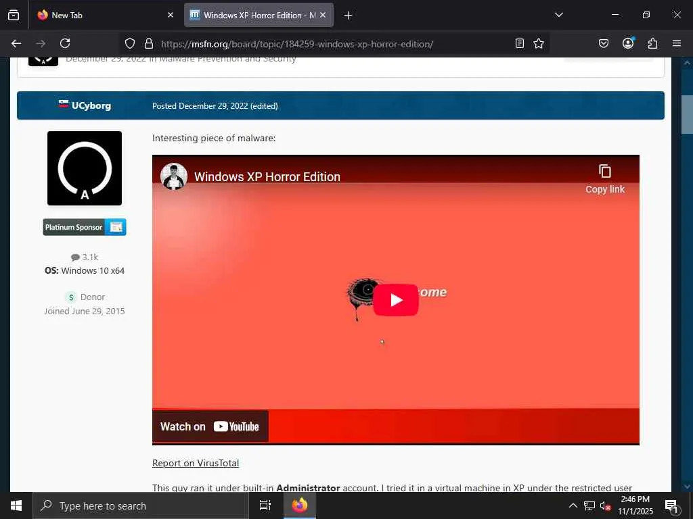The width and height of the screenshot is (693, 519).
Task: Open tracking protection shield icon
Action: click(129, 43)
